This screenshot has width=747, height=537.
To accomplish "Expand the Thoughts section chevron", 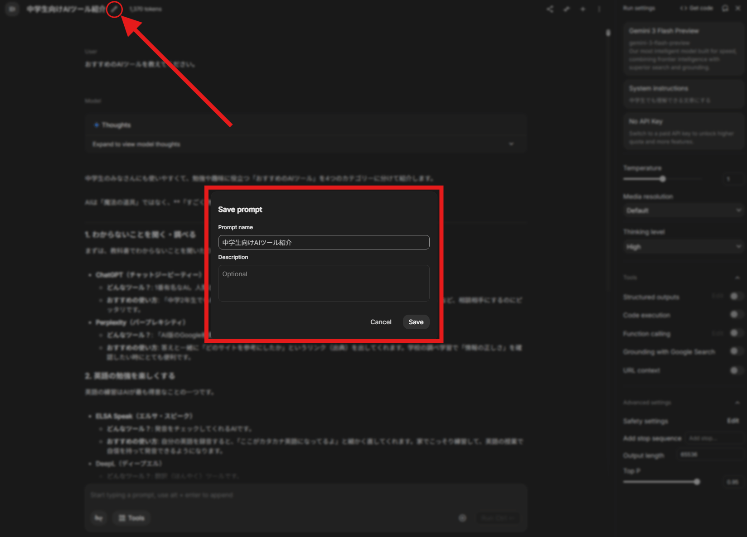I will [511, 144].
